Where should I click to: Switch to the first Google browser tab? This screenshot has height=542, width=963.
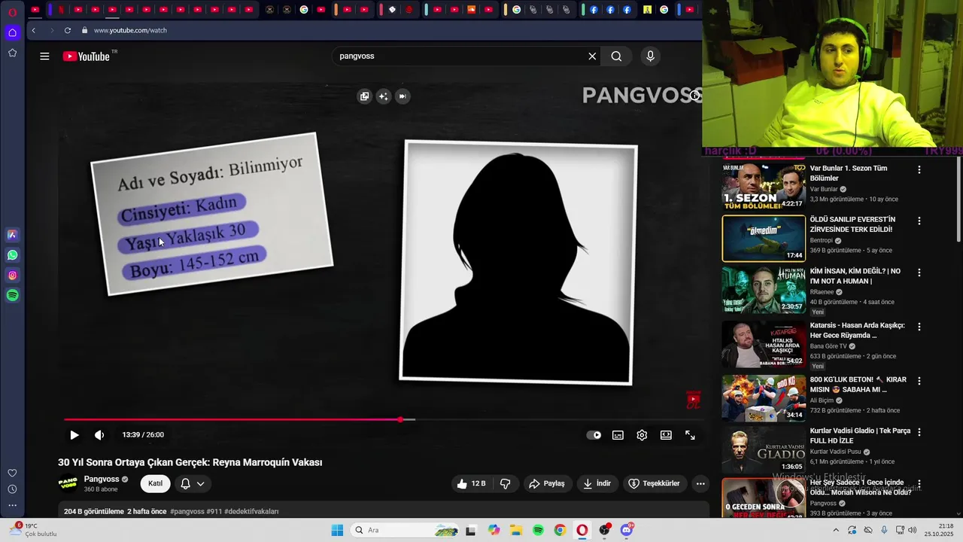coord(304,10)
